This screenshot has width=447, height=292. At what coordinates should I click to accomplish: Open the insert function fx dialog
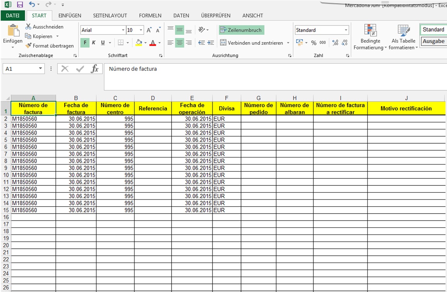(x=95, y=69)
